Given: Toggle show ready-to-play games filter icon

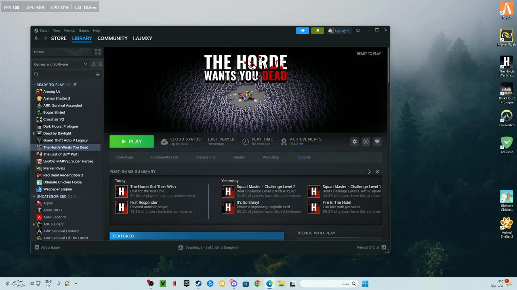Looking at the screenshot, I should (x=101, y=64).
